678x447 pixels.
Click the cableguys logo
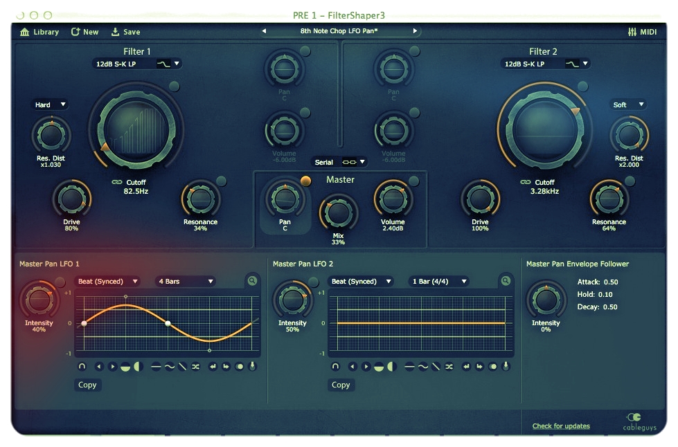click(x=639, y=422)
